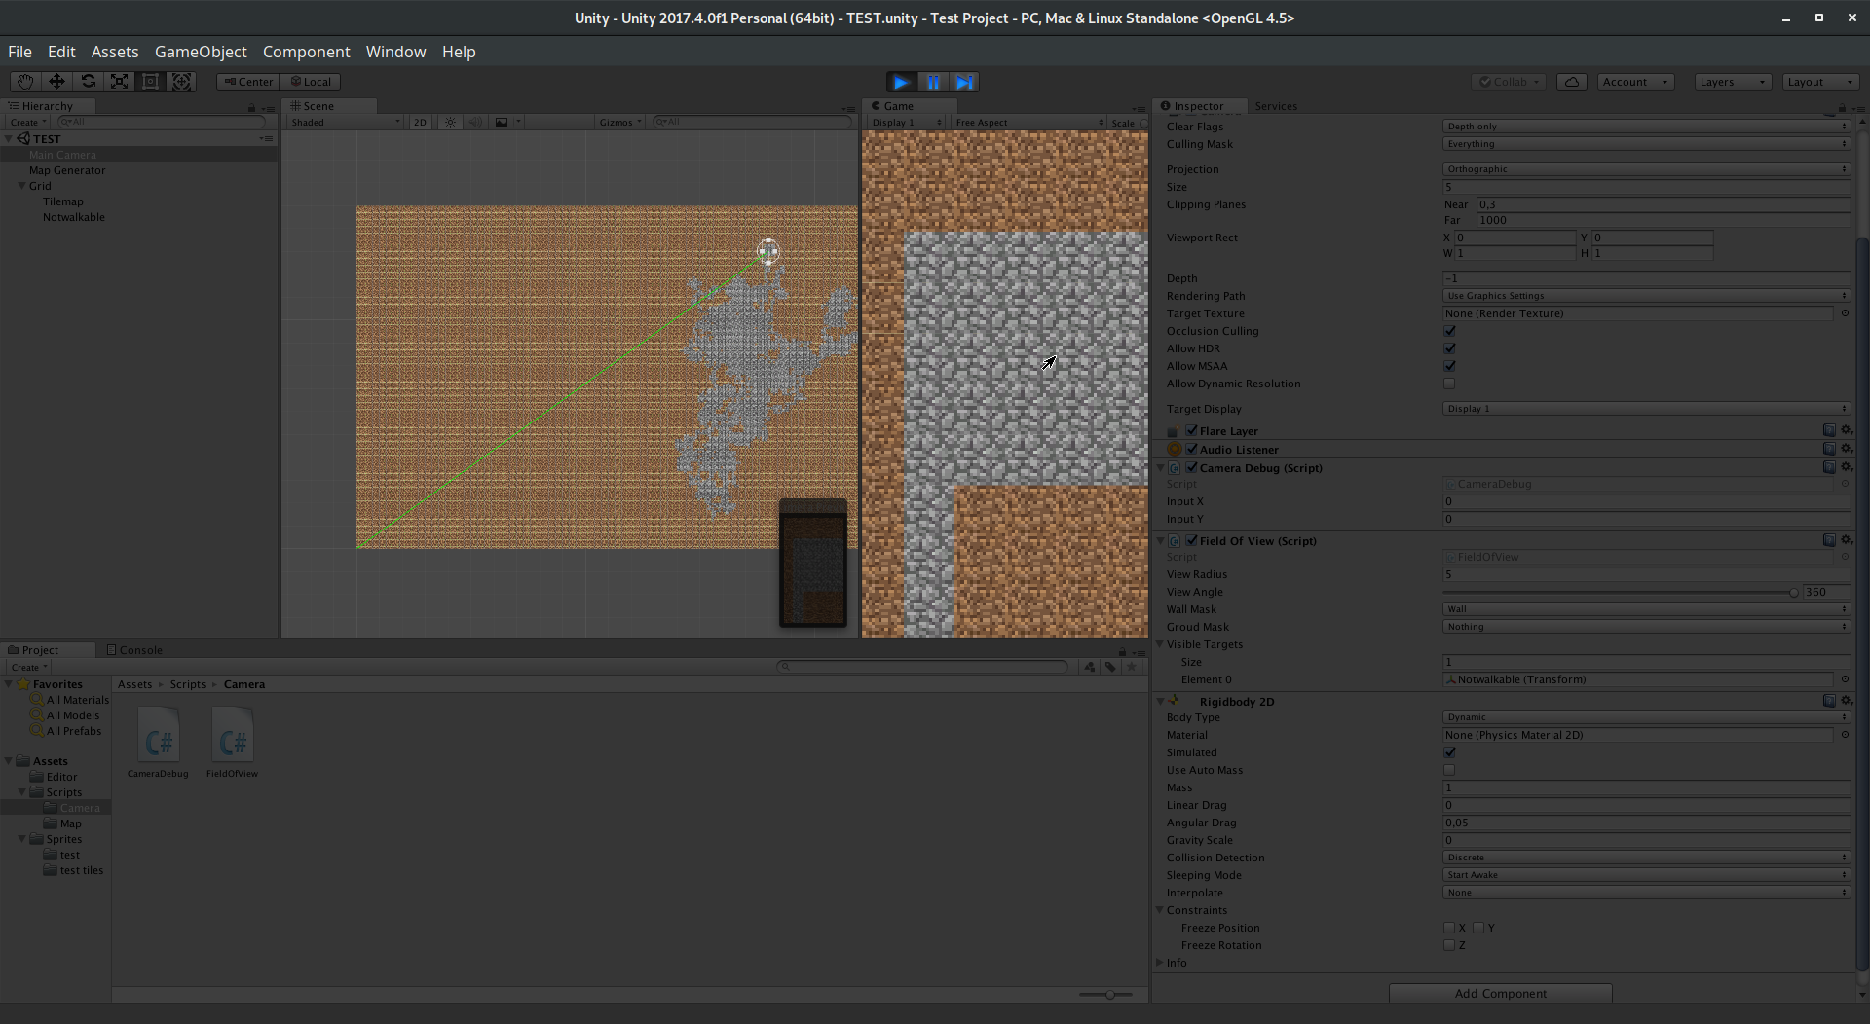Open Flare Layer help reference icon
The height and width of the screenshot is (1024, 1870).
pyautogui.click(x=1829, y=430)
